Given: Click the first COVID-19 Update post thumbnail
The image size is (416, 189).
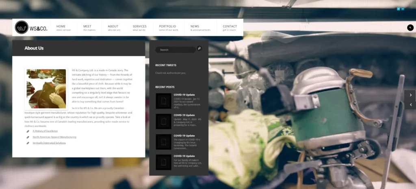Looking at the screenshot, I should (163, 101).
